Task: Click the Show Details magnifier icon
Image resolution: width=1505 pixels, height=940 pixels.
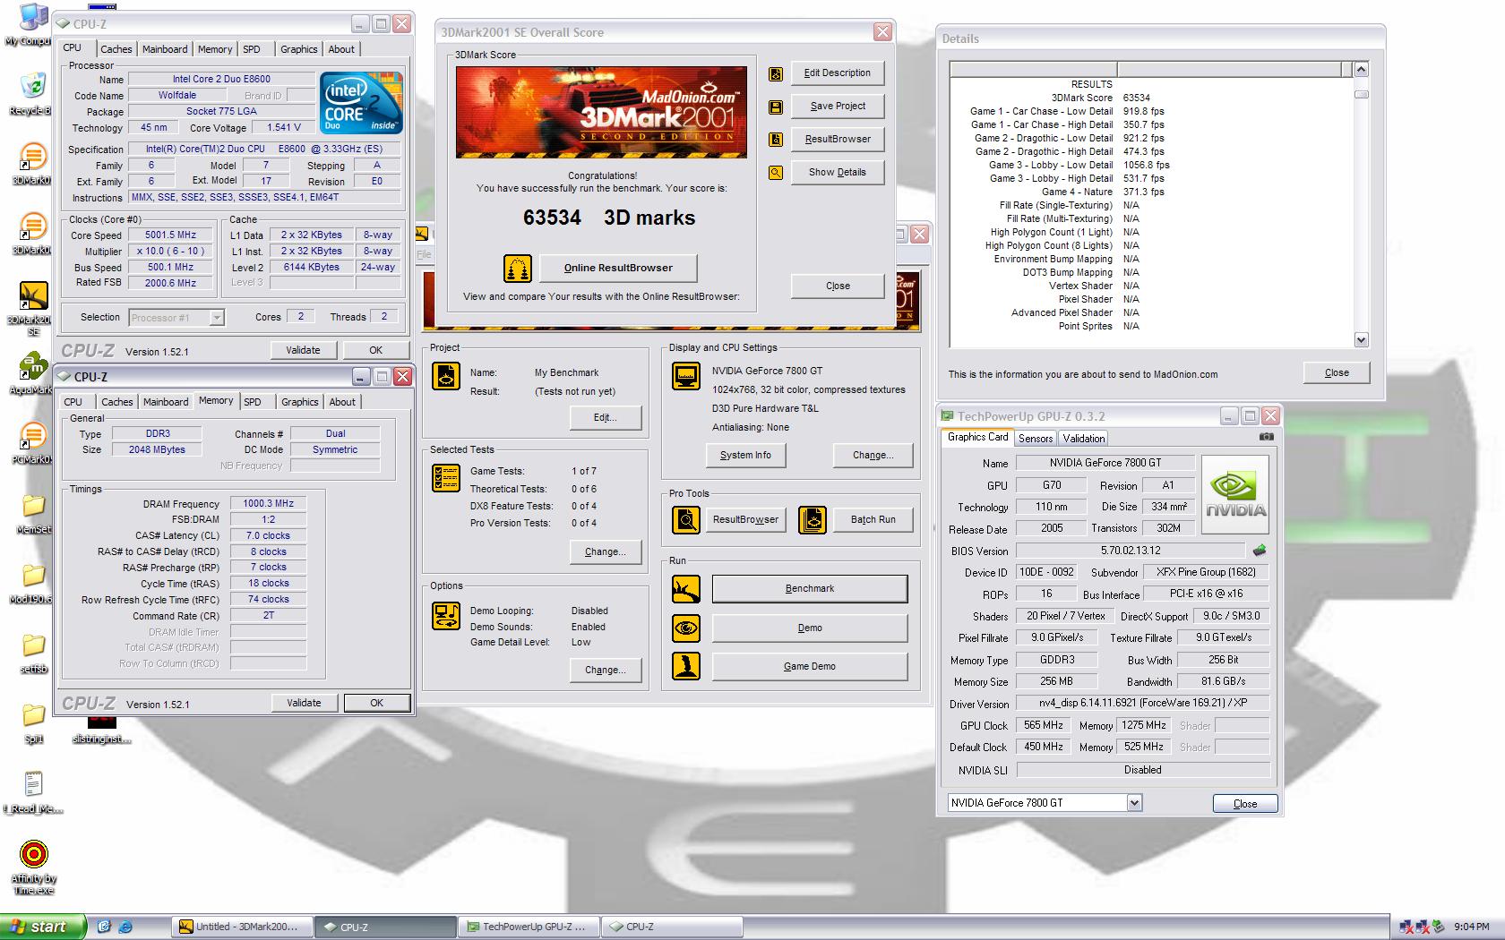Action: (x=776, y=173)
